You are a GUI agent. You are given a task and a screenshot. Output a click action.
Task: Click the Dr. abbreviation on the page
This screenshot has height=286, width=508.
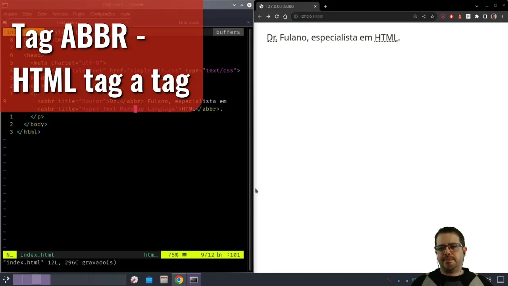tap(272, 37)
